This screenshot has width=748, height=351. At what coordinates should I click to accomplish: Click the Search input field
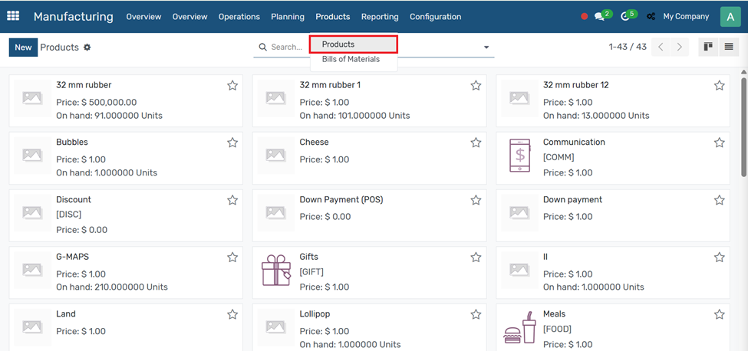pos(368,48)
